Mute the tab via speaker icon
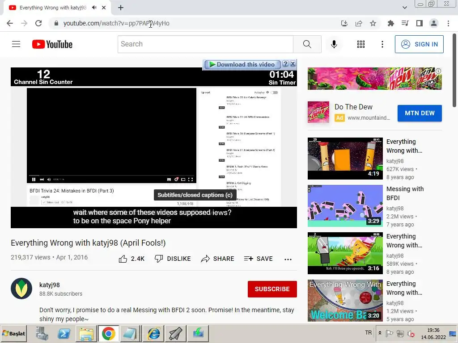The image size is (458, 343). click(94, 8)
